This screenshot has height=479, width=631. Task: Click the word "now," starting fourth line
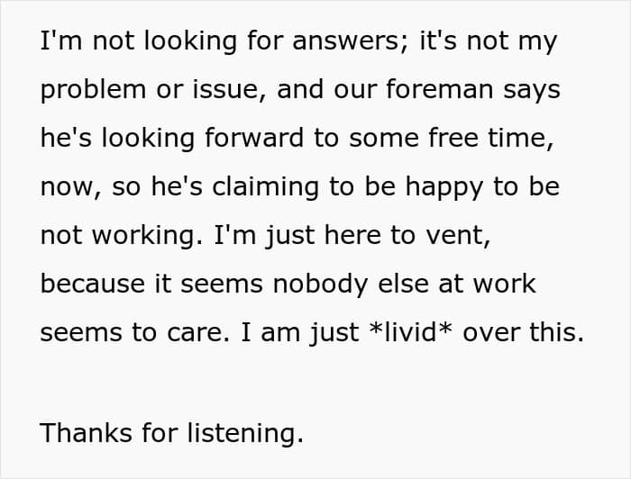coord(71,188)
